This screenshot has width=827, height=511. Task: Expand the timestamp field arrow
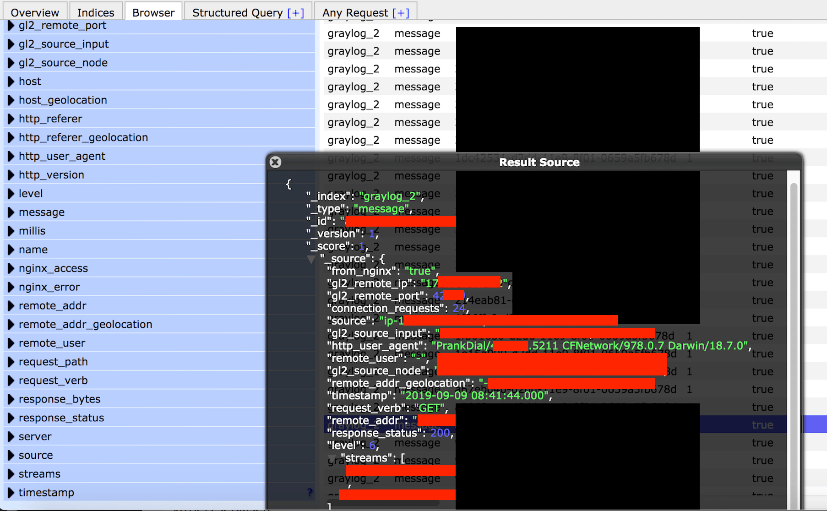[x=11, y=493]
